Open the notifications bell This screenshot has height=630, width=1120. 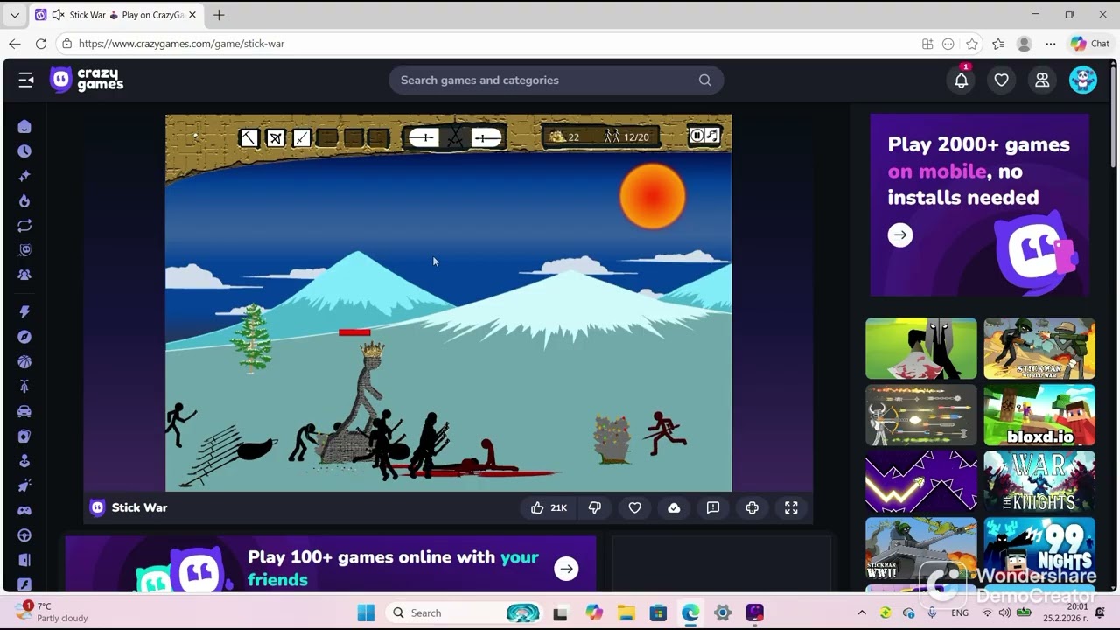pyautogui.click(x=961, y=80)
